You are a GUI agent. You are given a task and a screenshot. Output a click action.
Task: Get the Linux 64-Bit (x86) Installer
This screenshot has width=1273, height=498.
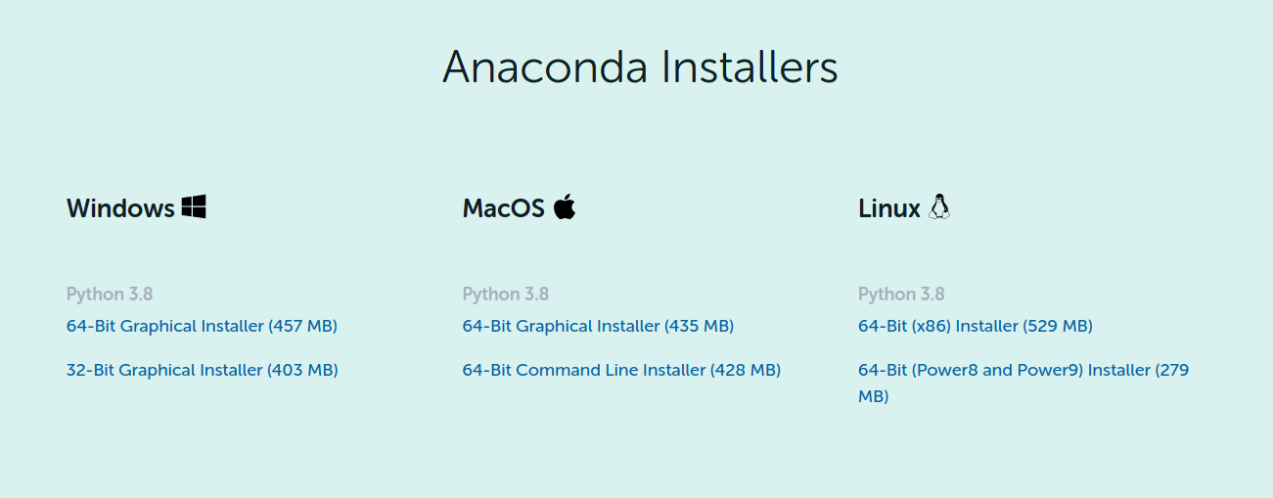coord(976,326)
